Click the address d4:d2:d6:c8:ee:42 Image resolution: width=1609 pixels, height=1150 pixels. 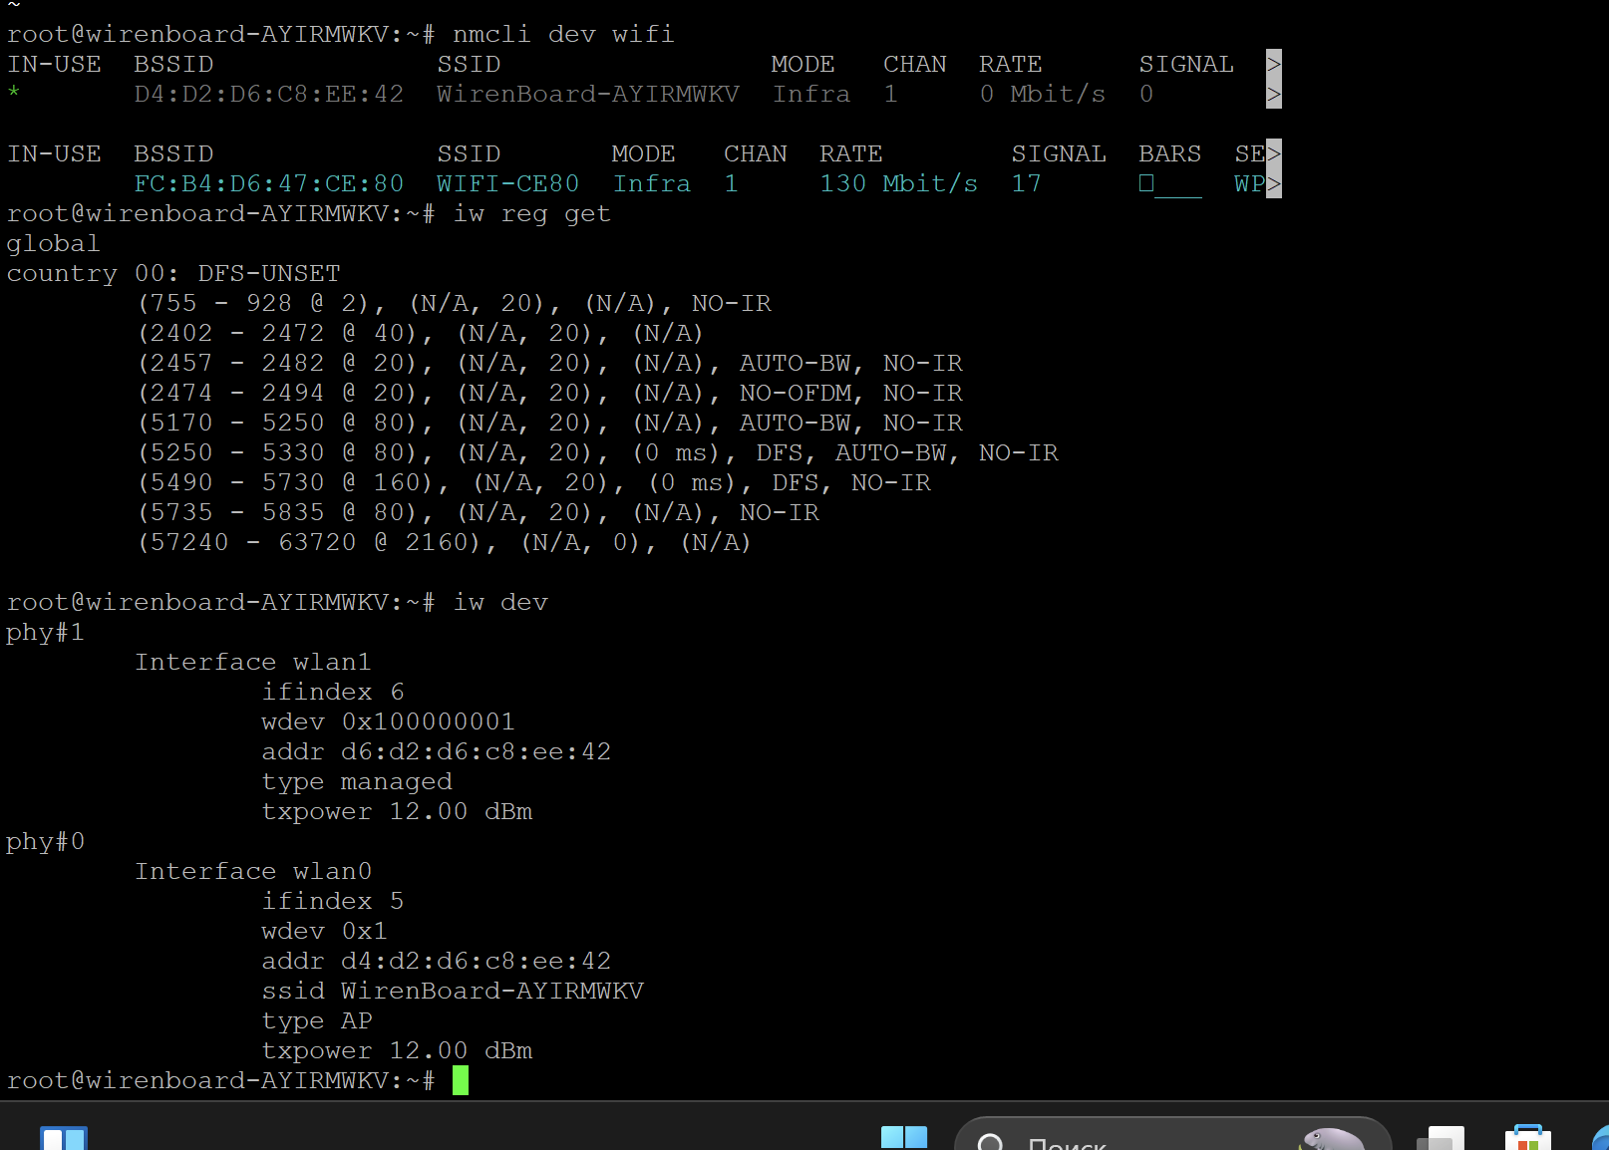pyautogui.click(x=477, y=961)
